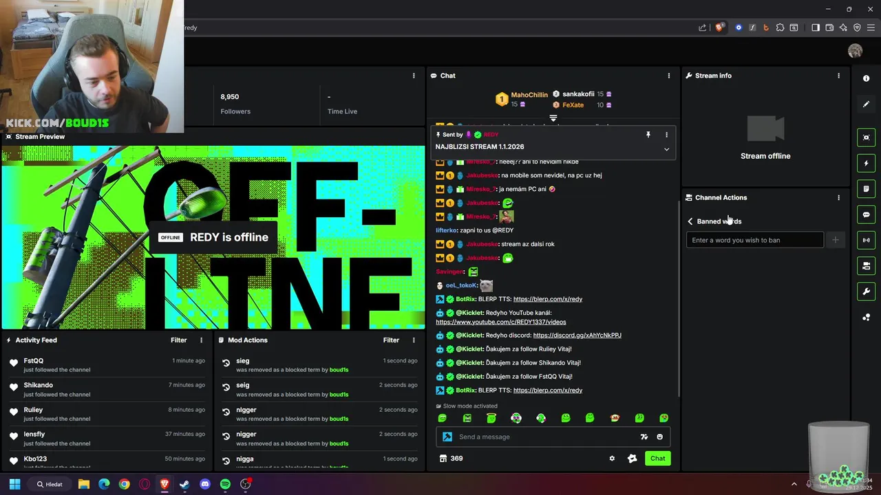Undo removal icon for 'seig' entry

(226, 388)
